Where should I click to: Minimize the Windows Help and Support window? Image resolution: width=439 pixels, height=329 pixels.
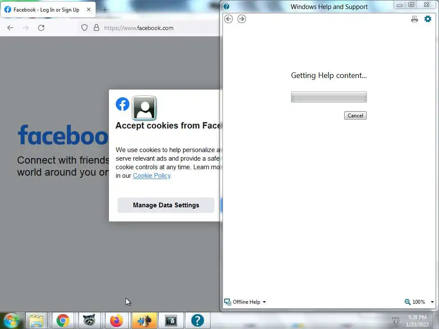click(400, 5)
